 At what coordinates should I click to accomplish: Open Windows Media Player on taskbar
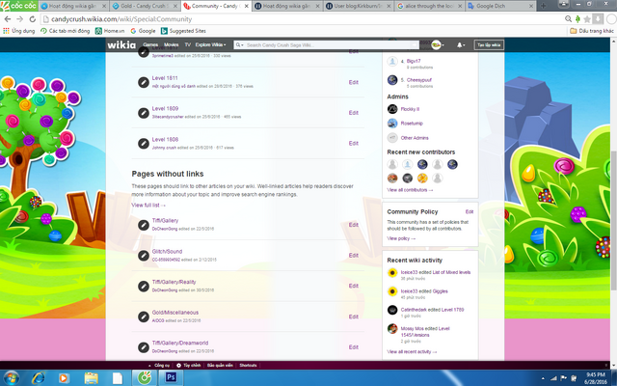64,378
